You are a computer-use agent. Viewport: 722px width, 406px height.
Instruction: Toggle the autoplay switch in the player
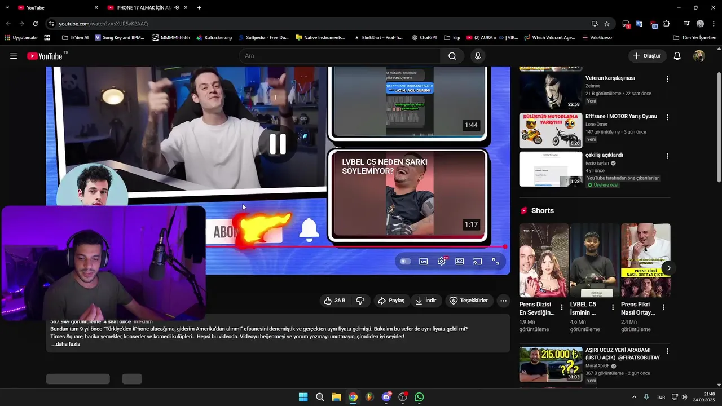tap(405, 261)
